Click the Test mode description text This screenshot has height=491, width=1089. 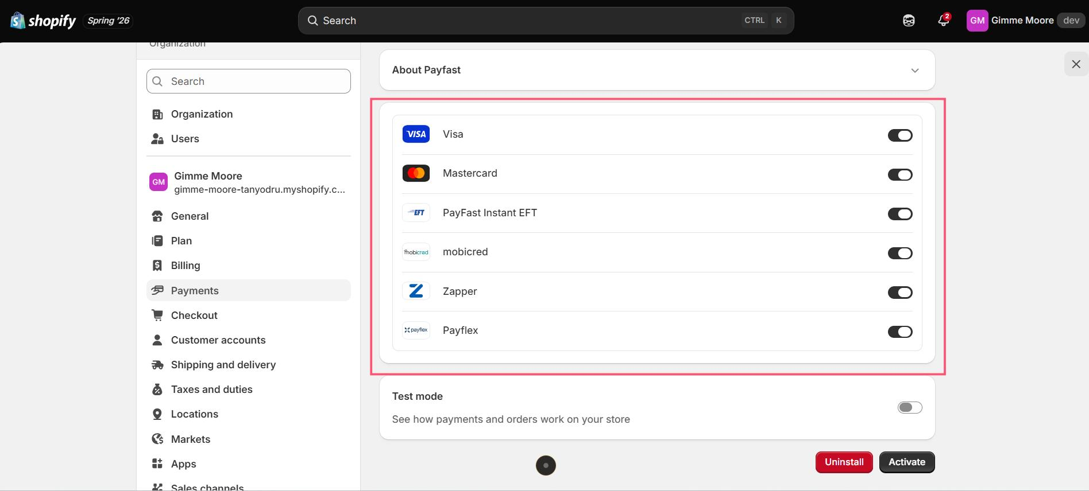click(511, 419)
